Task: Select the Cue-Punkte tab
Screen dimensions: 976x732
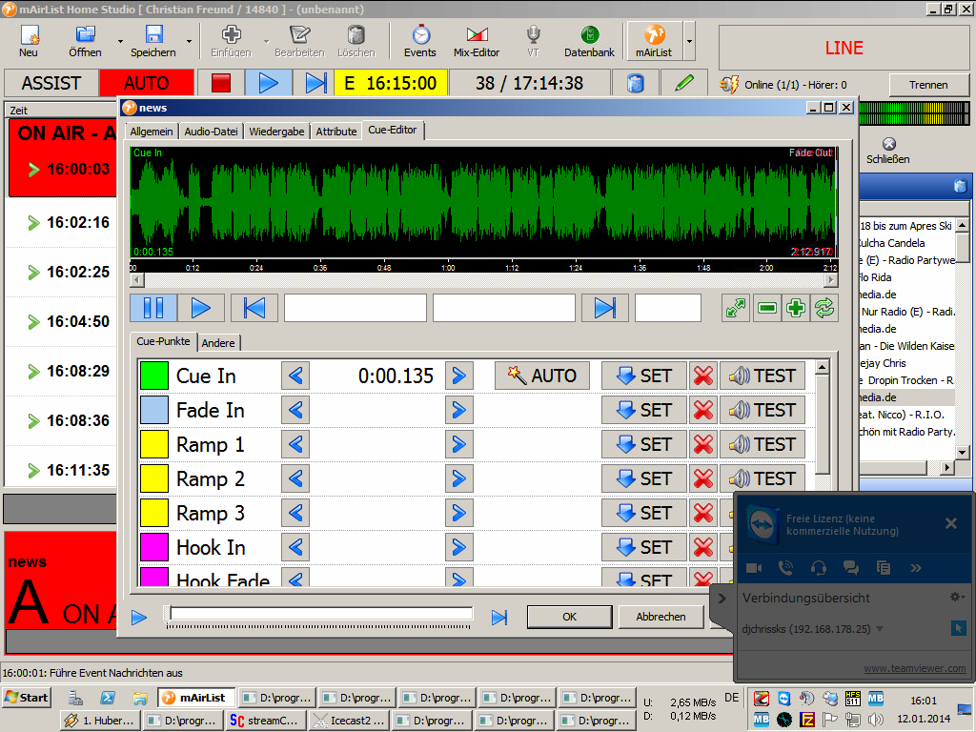Action: pyautogui.click(x=163, y=342)
